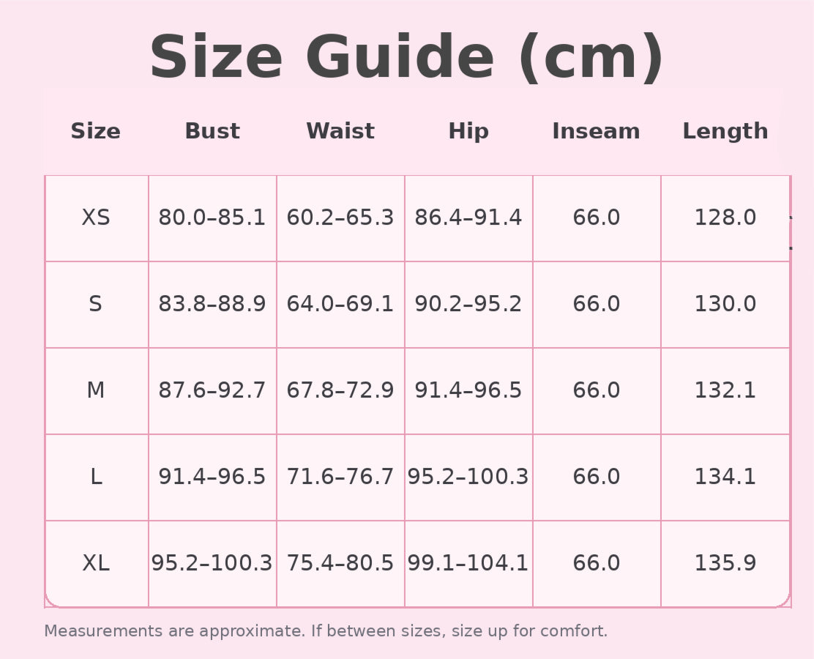Select the XS size row label

(x=96, y=218)
